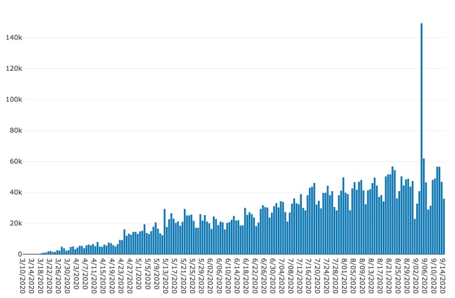
Task: Select the 6/22/2020 x-axis date label
Action: (256, 276)
